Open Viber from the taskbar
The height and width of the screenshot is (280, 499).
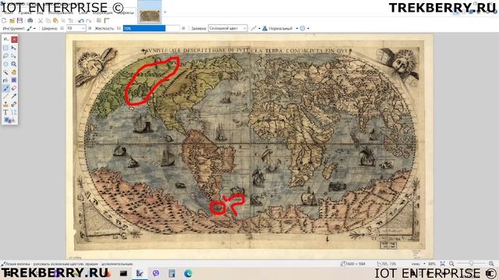[x=156, y=273]
